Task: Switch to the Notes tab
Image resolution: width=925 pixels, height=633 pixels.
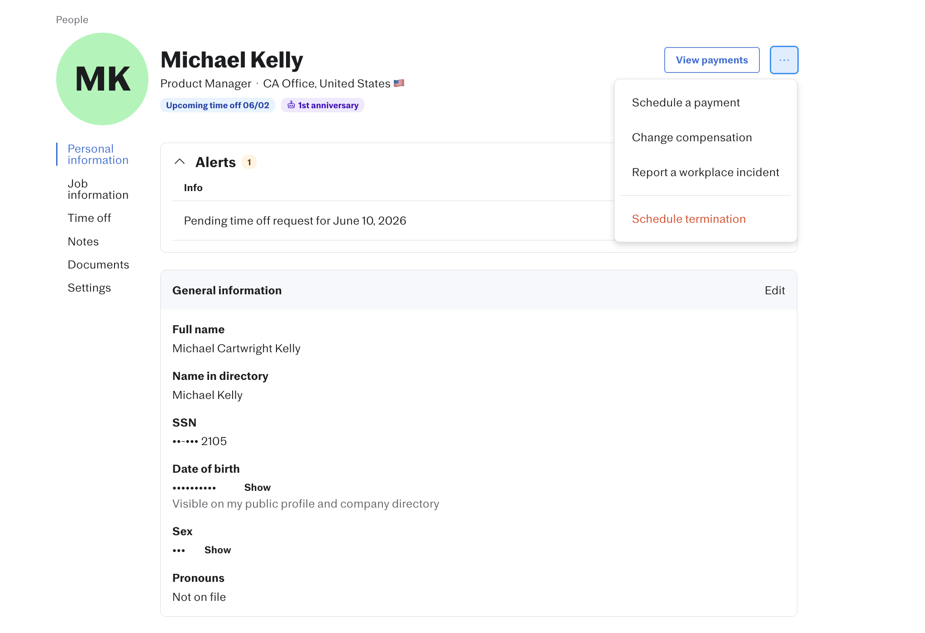Action: point(83,242)
